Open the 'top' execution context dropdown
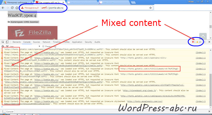The width and height of the screenshot is (212, 115). tap(25, 46)
